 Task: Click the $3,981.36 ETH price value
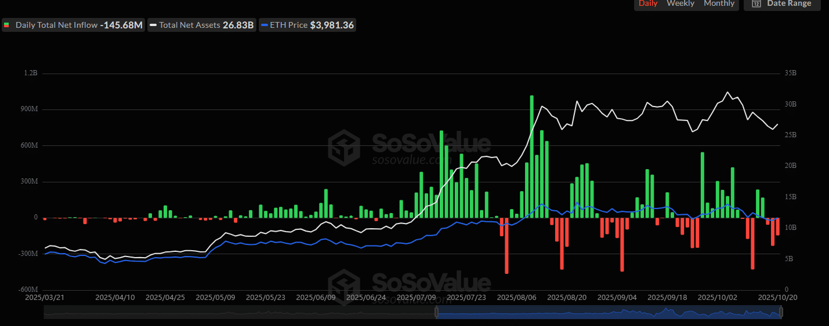click(x=332, y=25)
